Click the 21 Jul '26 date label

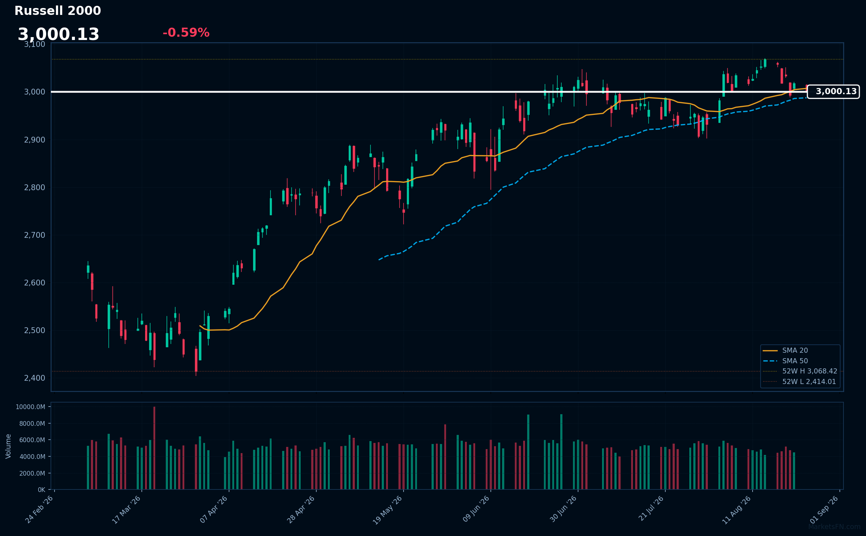click(x=651, y=509)
